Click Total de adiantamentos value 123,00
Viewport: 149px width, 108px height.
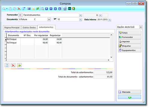(x=103, y=72)
